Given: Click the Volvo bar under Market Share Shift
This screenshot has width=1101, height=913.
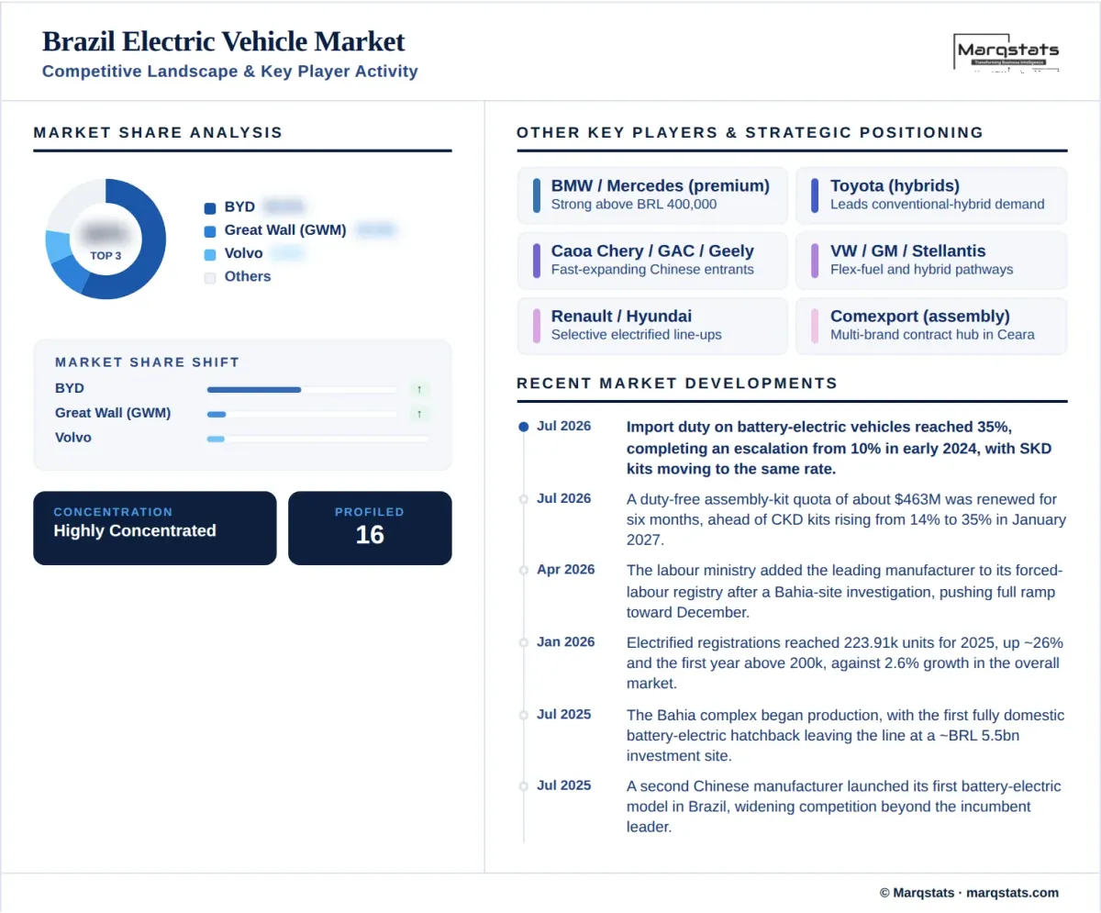Looking at the screenshot, I should pos(318,439).
